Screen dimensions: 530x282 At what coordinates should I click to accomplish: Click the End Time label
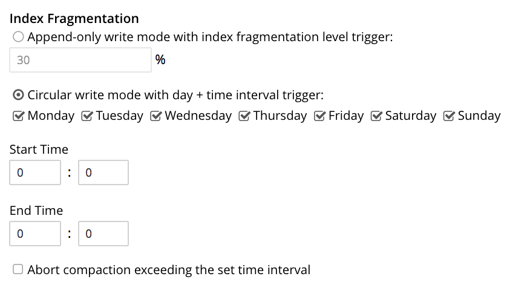[x=36, y=211]
